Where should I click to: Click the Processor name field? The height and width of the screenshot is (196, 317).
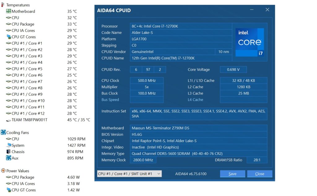pos(181,26)
